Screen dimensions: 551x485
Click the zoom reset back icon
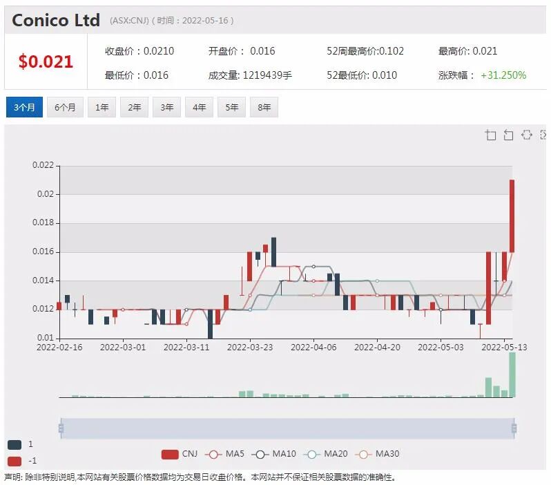pos(508,135)
